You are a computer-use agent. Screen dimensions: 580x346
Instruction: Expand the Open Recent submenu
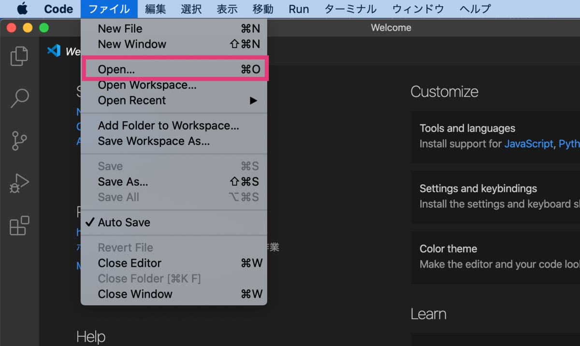coord(174,101)
